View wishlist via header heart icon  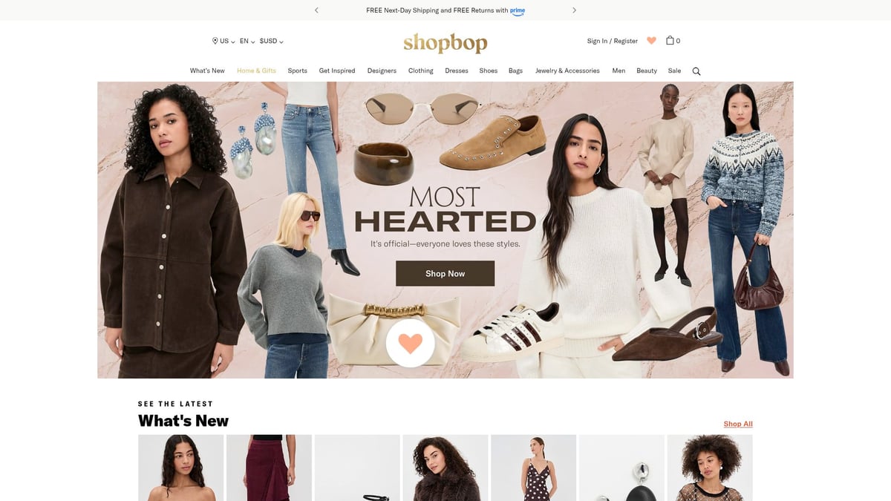[651, 41]
